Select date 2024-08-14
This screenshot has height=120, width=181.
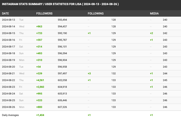[8, 27]
